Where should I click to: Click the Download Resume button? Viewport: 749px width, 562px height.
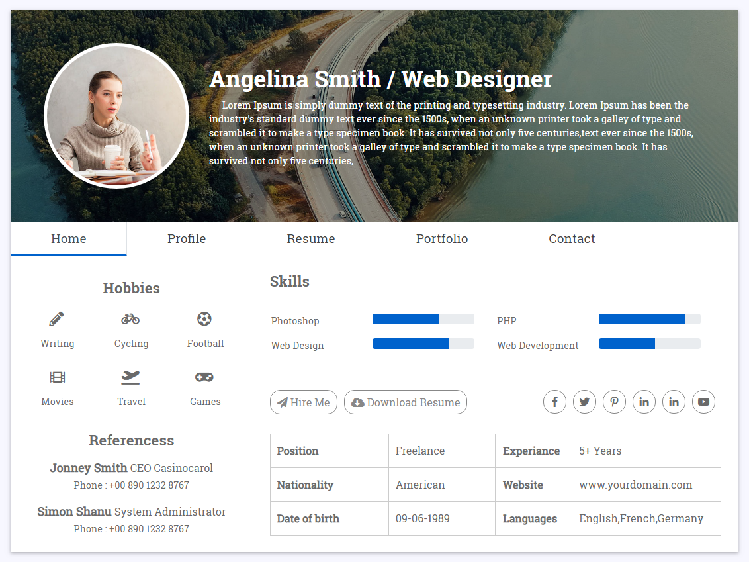click(406, 402)
